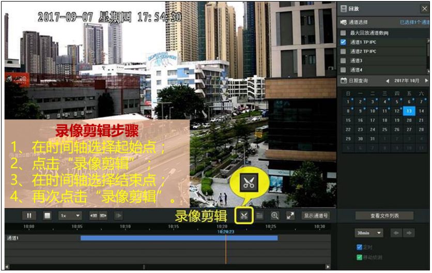Select date 1 in the calendar
This screenshot has height=273, width=432.
point(348,102)
